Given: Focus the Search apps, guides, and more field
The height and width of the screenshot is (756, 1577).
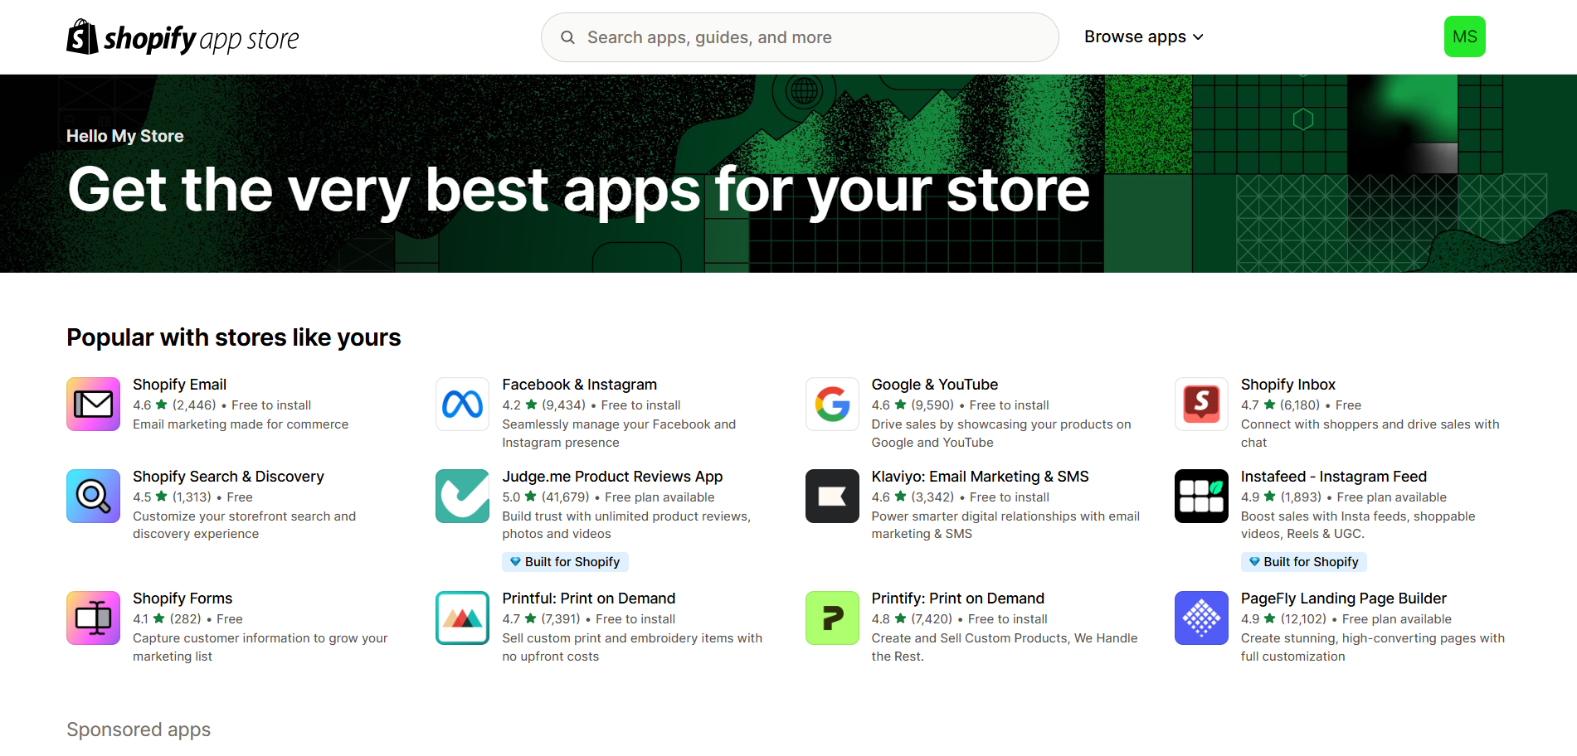Looking at the screenshot, I should 800,37.
